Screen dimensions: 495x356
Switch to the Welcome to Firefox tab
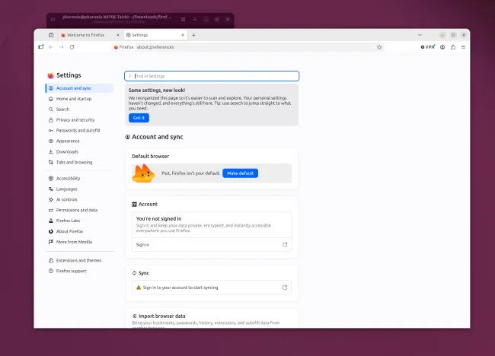90,35
